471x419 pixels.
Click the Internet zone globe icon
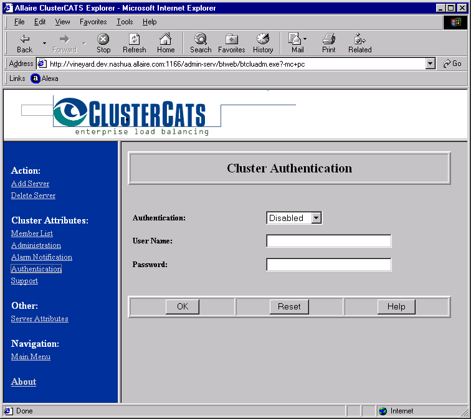coord(383,411)
